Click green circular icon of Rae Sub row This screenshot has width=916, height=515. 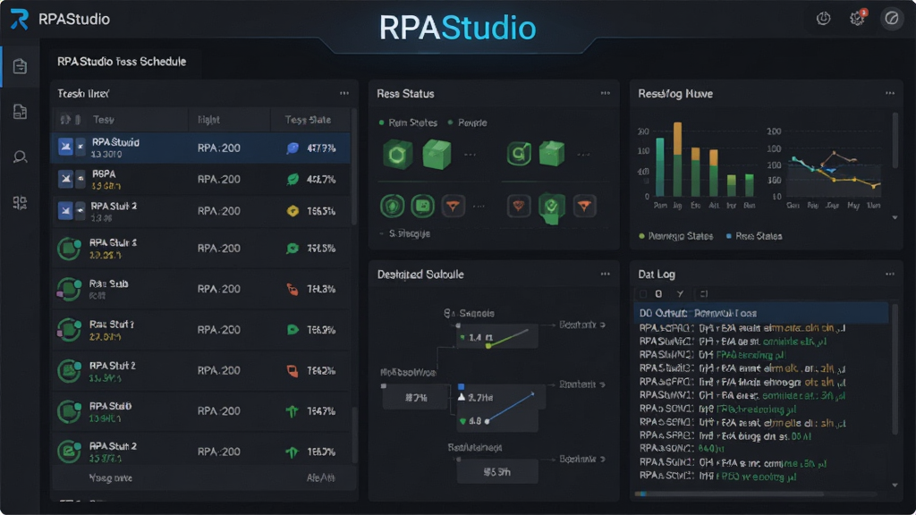click(x=68, y=289)
